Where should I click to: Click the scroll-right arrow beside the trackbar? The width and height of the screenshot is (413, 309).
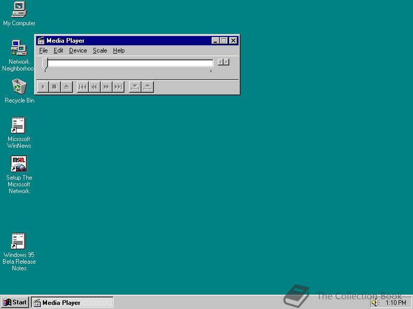(226, 62)
